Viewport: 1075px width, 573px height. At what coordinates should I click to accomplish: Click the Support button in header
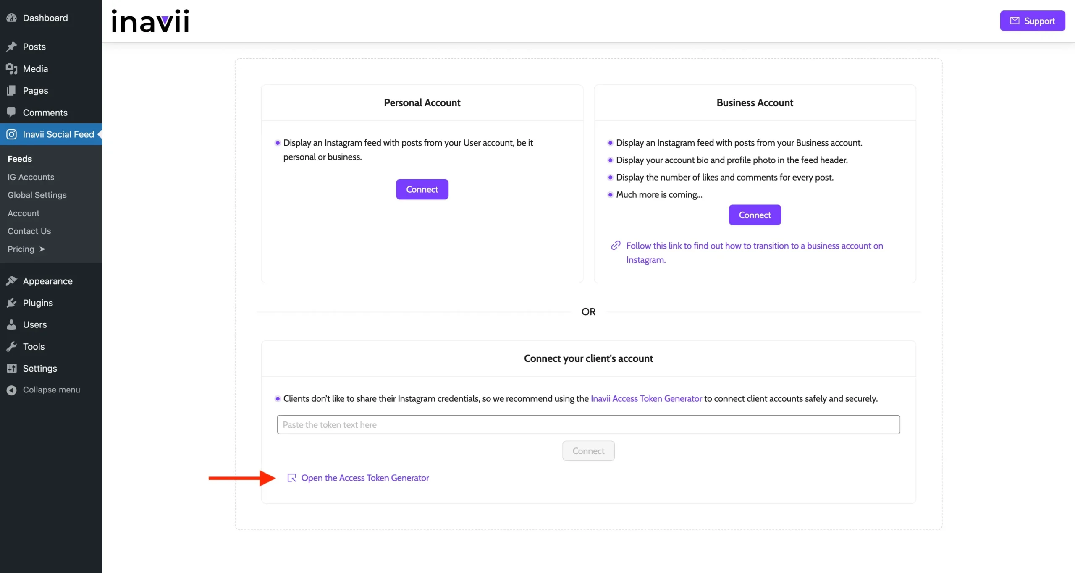click(1032, 21)
